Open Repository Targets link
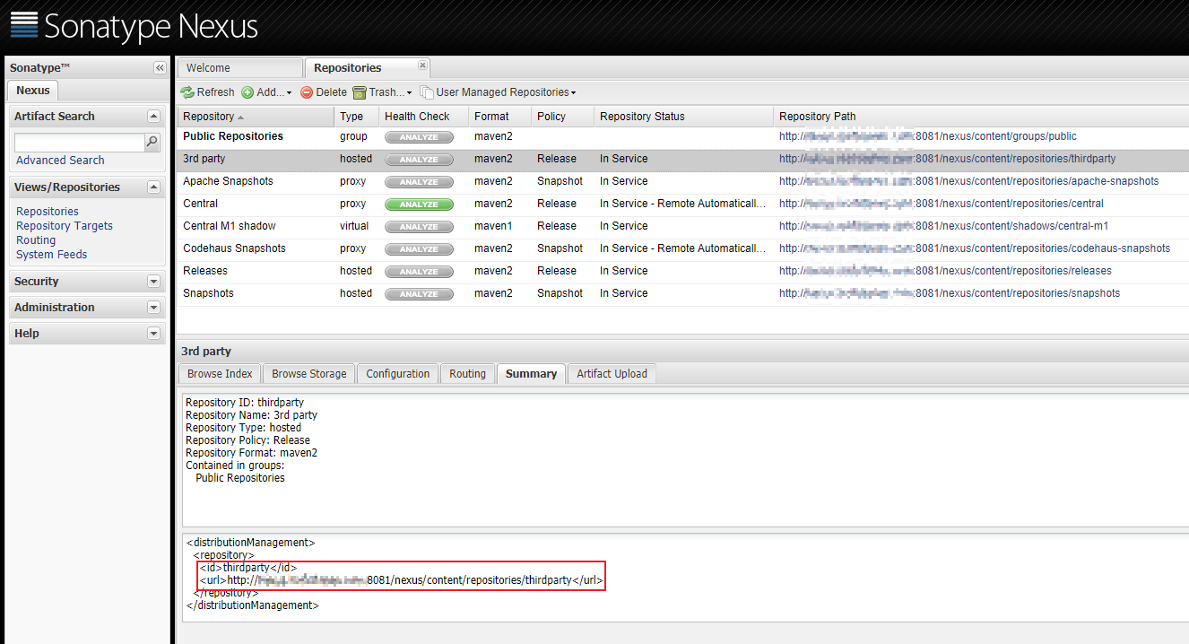This screenshot has width=1189, height=644. coord(65,226)
